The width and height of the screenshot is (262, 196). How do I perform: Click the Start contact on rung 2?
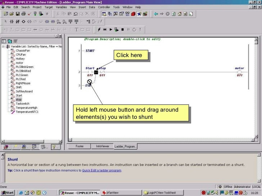coord(90,72)
